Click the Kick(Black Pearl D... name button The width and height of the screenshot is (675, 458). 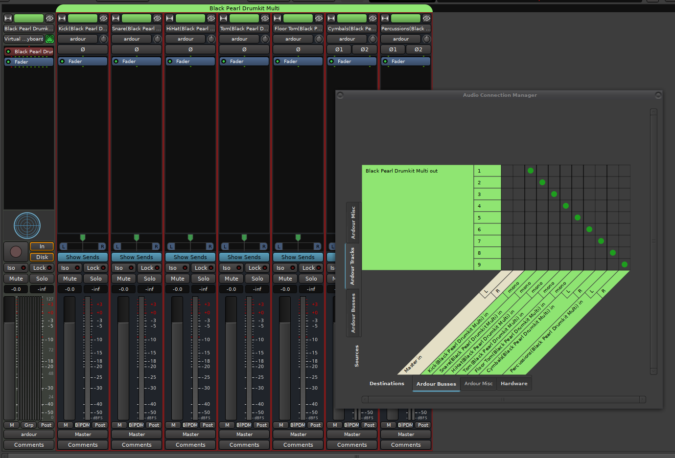[x=83, y=28]
